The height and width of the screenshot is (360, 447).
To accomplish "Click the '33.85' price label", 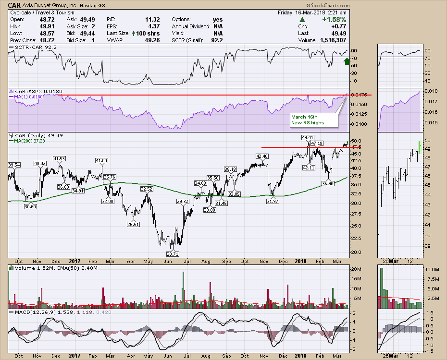I will (x=234, y=194).
